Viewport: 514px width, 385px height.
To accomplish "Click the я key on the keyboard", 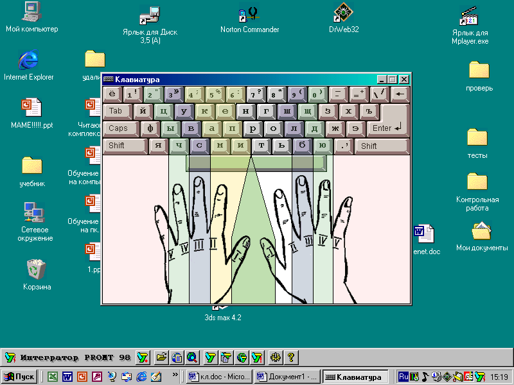I will (x=158, y=146).
